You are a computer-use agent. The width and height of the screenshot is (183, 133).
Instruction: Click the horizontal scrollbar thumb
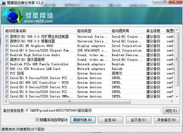70,101
